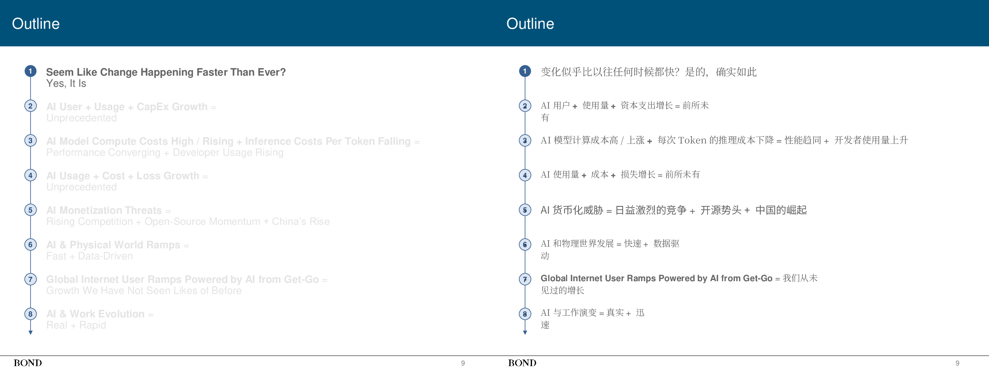Image resolution: width=989 pixels, height=370 pixels.
Task: Click 'AI & Work Evolution =' heading
Action: [100, 314]
